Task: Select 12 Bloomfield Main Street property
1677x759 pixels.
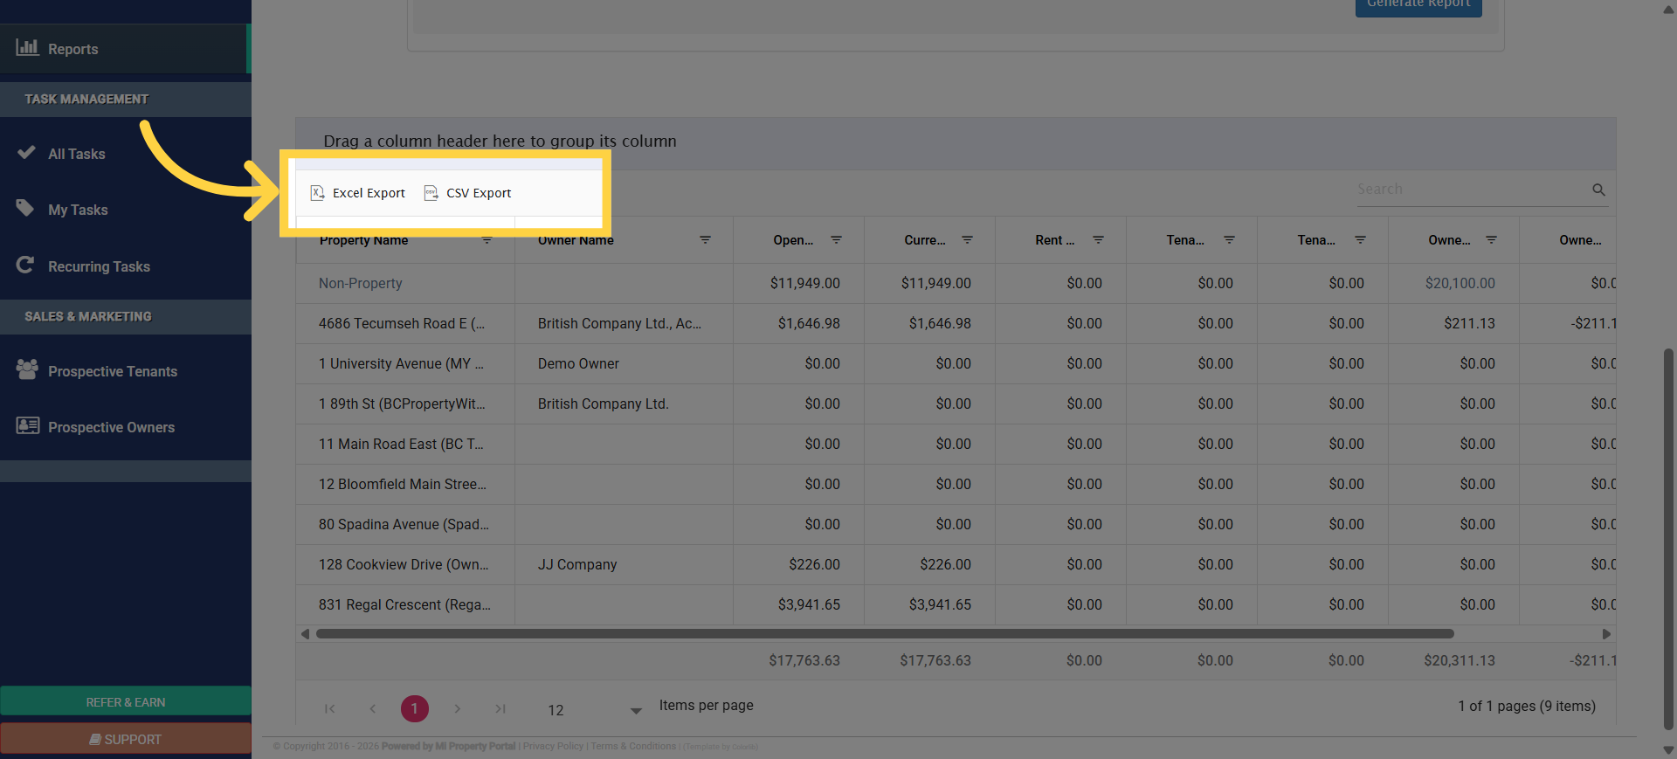Action: click(403, 484)
